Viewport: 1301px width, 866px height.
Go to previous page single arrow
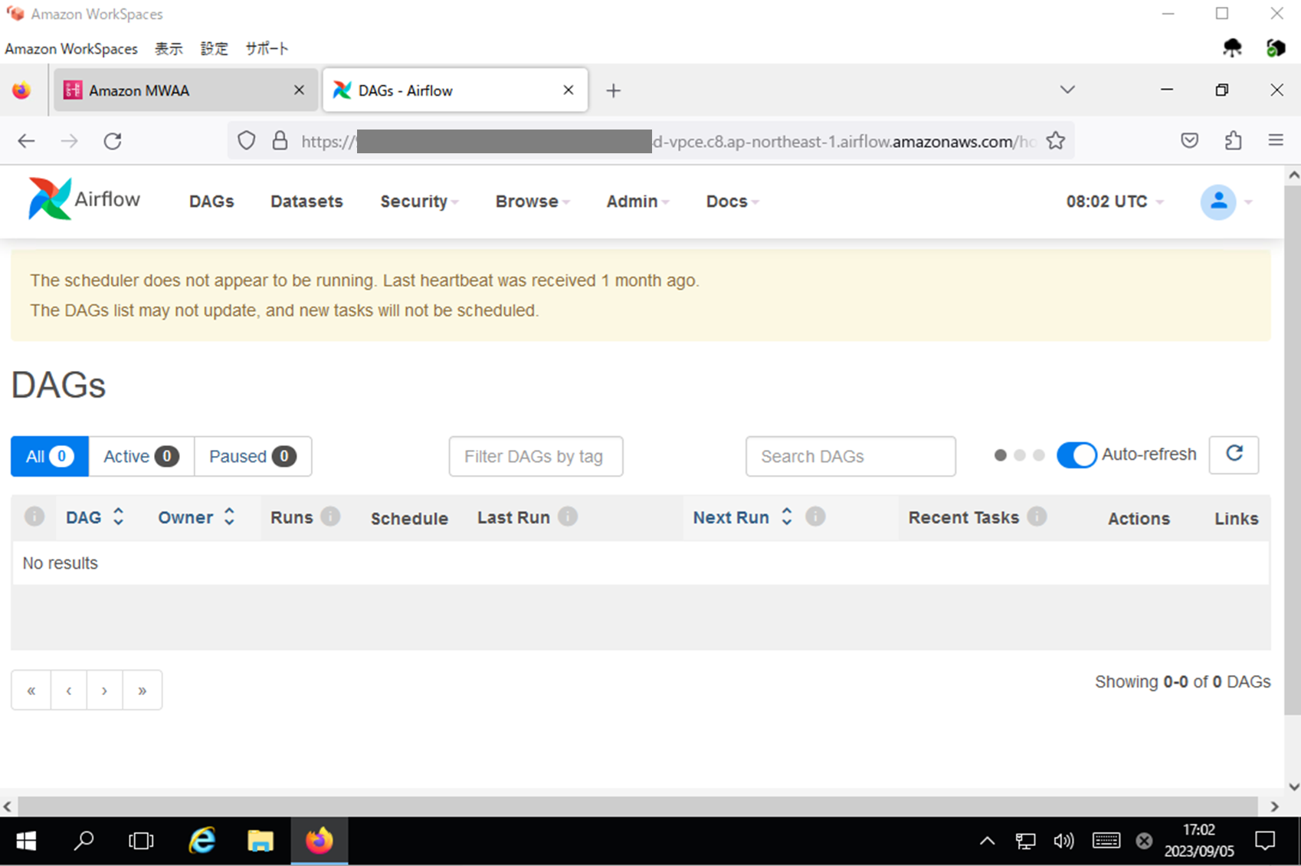[x=69, y=691]
